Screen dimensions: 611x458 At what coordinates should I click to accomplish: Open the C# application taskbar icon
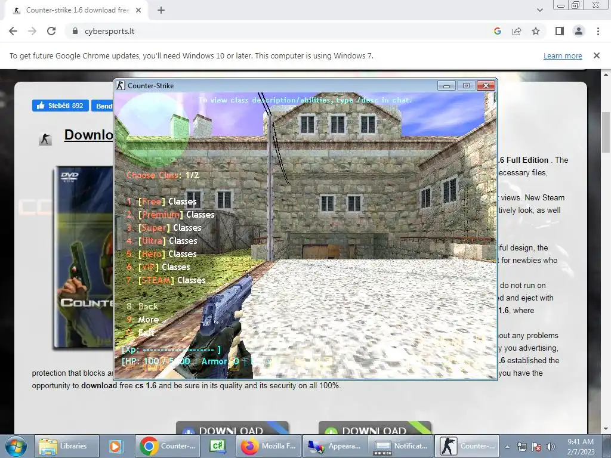point(218,446)
